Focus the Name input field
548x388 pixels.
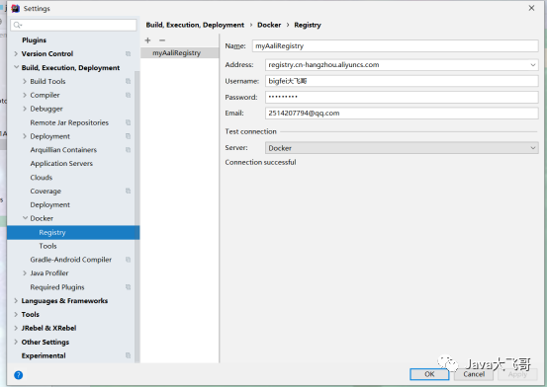(396, 46)
